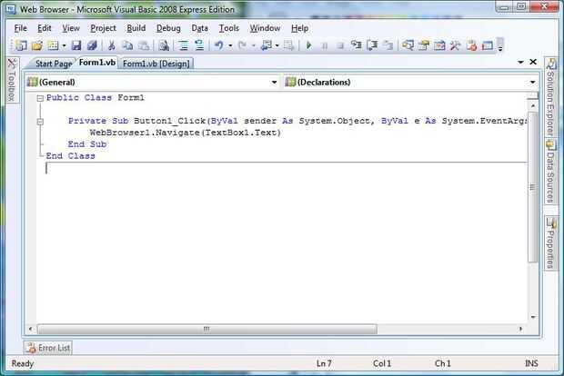Viewport: 564px width, 376px height.
Task: Expand the Data Sources side tab
Action: coord(550,173)
